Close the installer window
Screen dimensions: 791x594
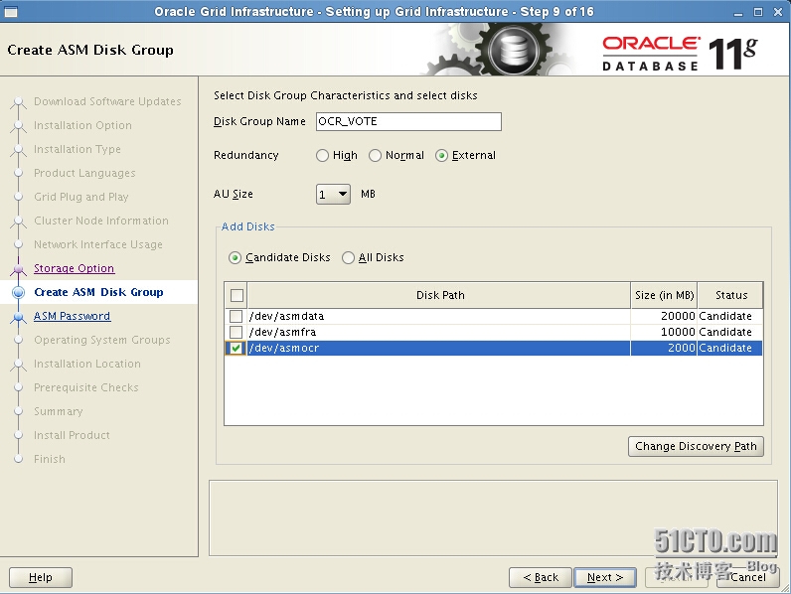778,12
